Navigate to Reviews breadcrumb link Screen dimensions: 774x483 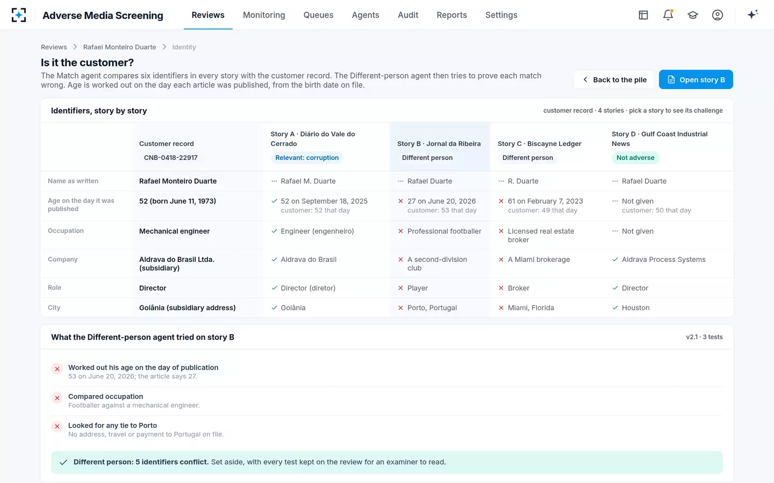[54, 47]
